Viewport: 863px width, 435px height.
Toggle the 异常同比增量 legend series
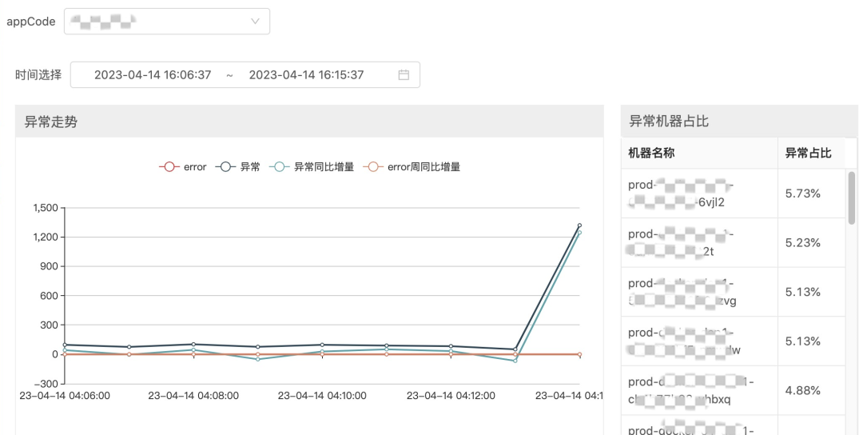pos(312,167)
